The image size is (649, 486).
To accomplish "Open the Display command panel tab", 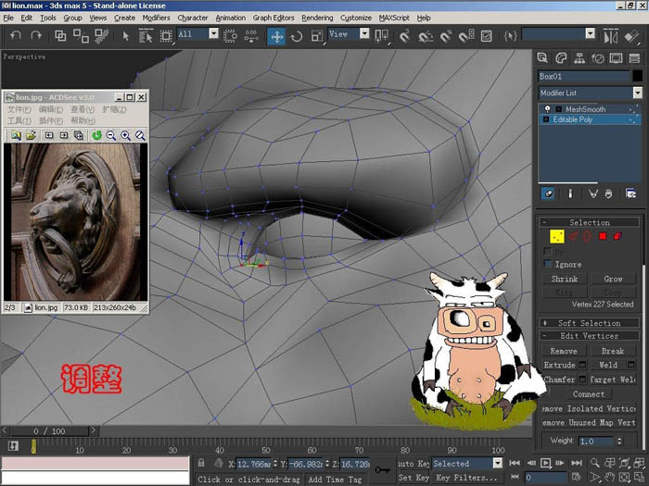I will 616,58.
